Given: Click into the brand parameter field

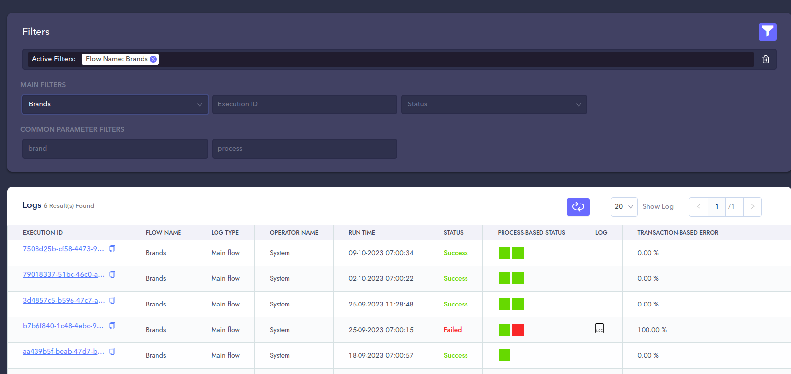Looking at the screenshot, I should pyautogui.click(x=115, y=149).
